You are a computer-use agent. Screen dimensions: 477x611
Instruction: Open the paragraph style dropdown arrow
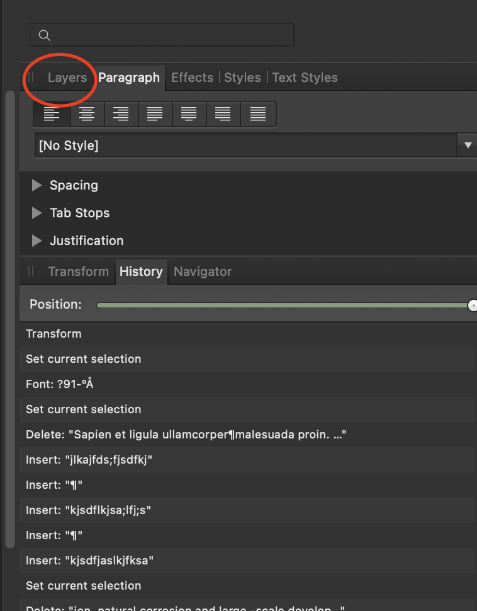coord(468,146)
